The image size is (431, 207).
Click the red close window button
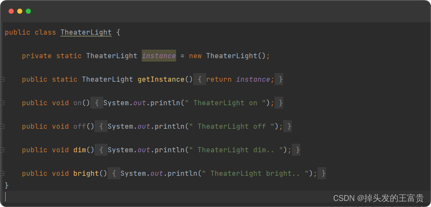pos(11,11)
